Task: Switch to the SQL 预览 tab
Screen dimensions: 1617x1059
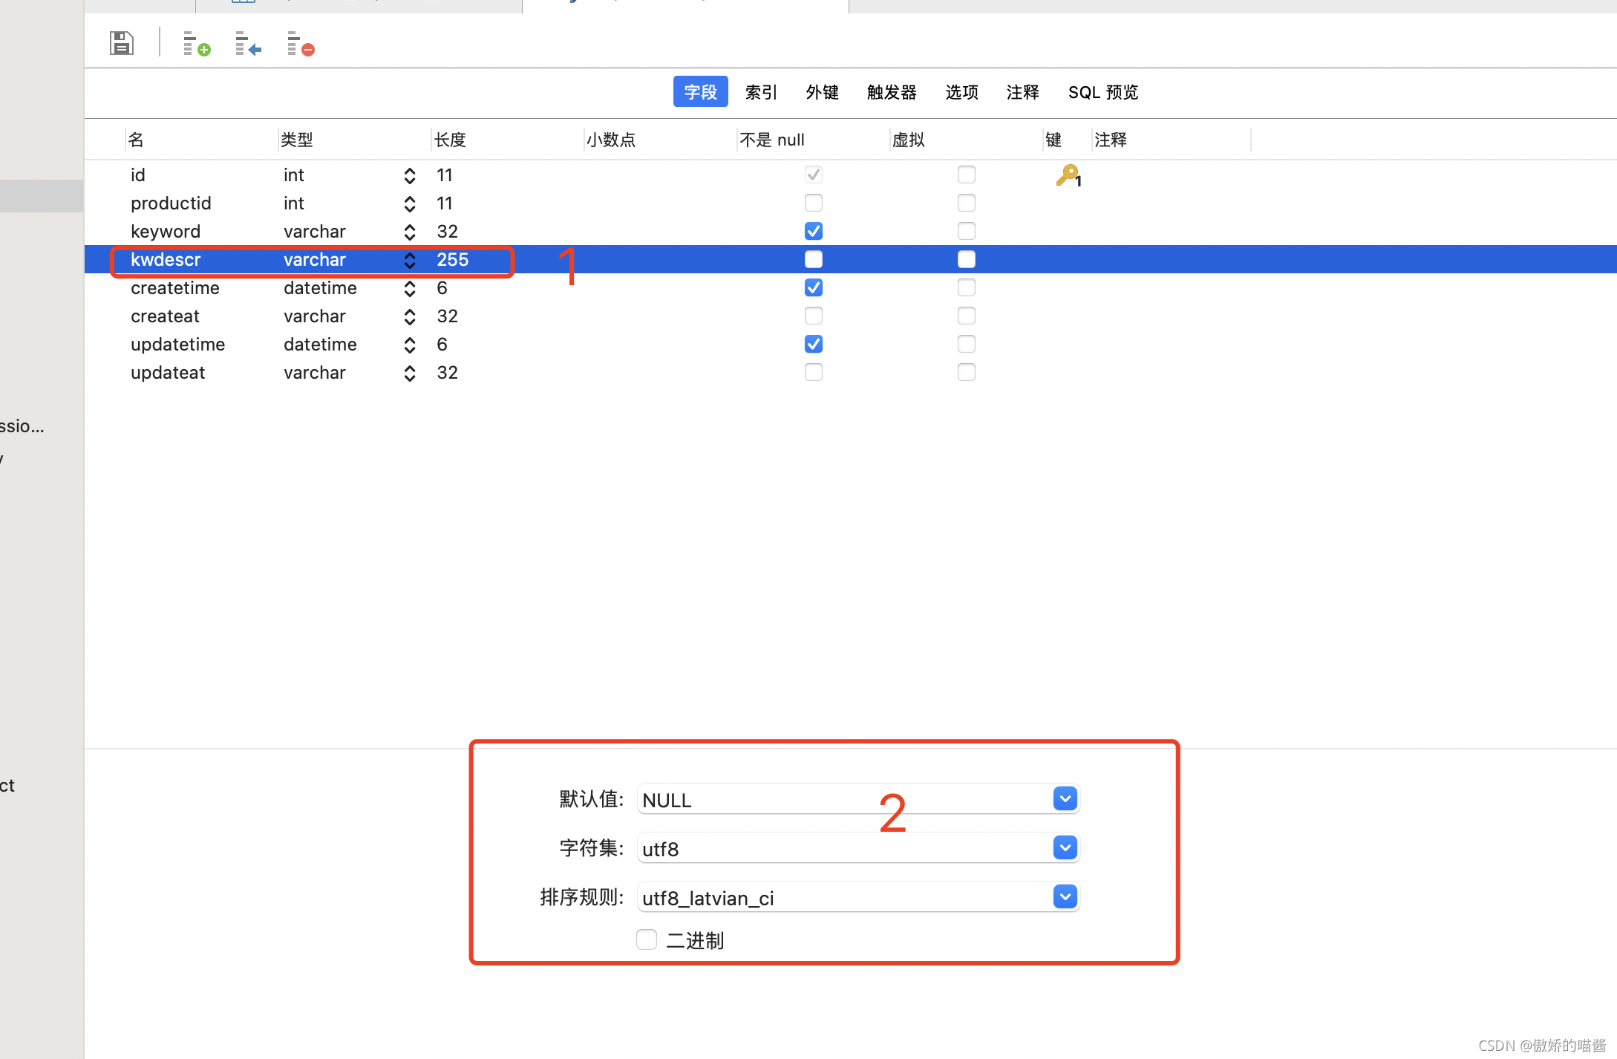Action: (1102, 92)
